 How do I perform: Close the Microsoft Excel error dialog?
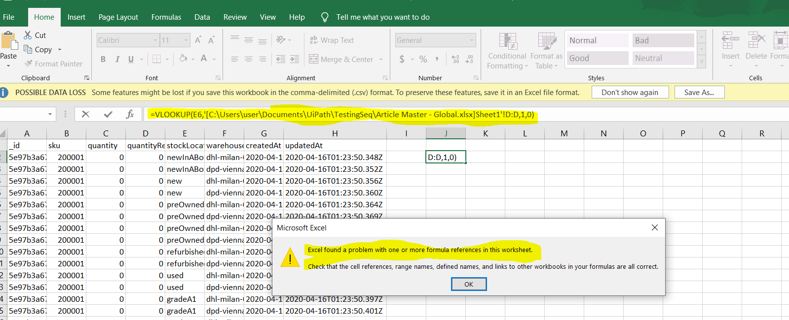655,227
